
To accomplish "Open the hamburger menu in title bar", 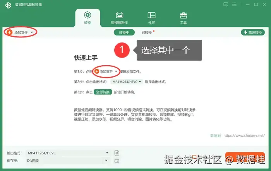I will click(x=234, y=4).
